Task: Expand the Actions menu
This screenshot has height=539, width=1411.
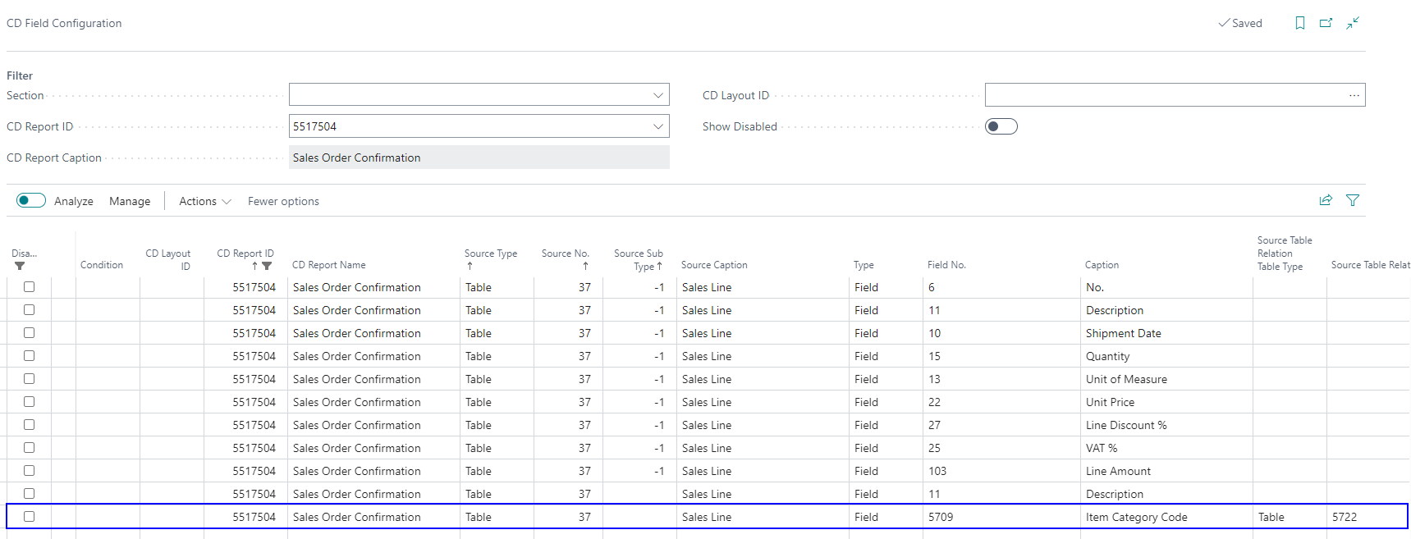Action: (205, 201)
